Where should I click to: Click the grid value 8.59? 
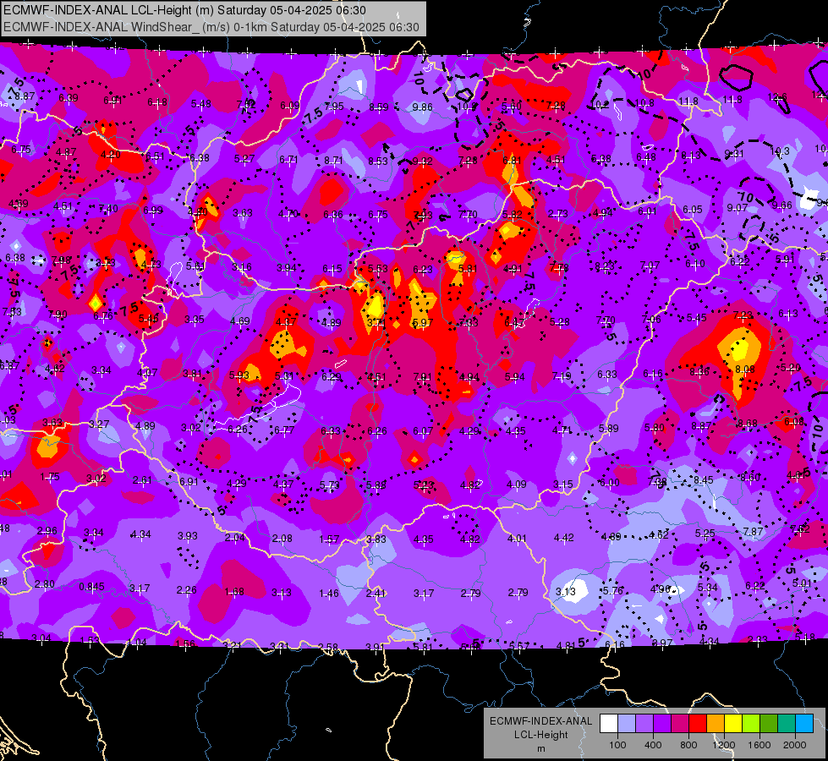pyautogui.click(x=379, y=107)
